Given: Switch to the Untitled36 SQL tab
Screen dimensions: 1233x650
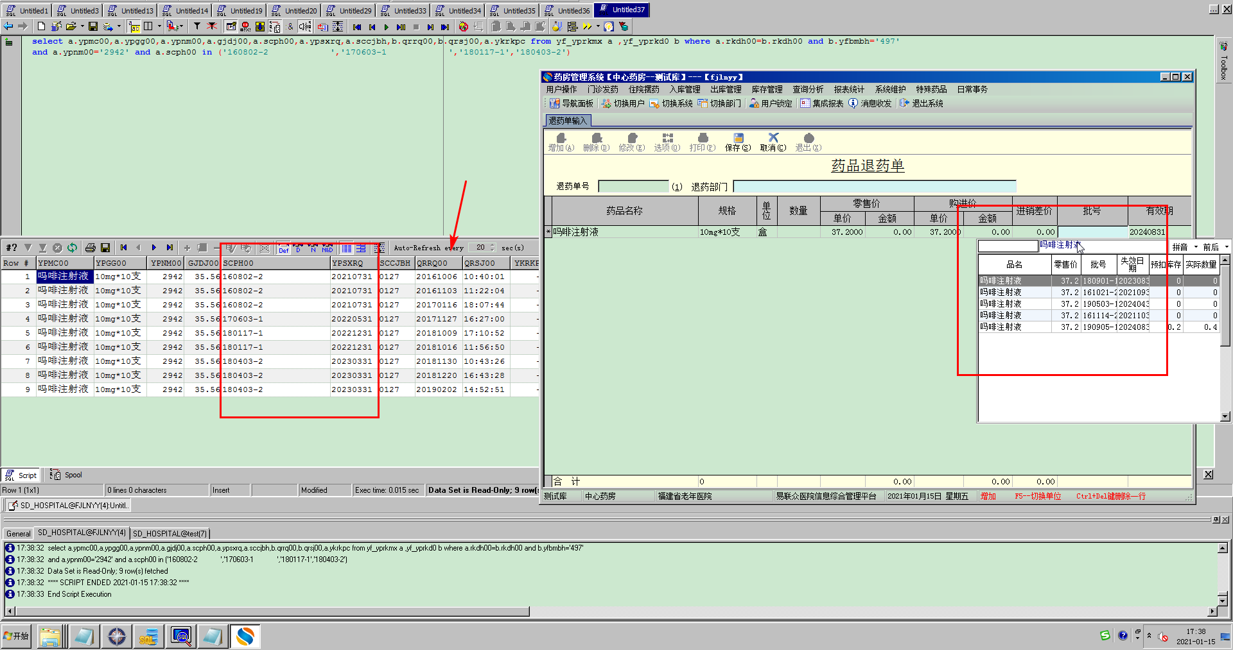Looking at the screenshot, I should point(567,10).
